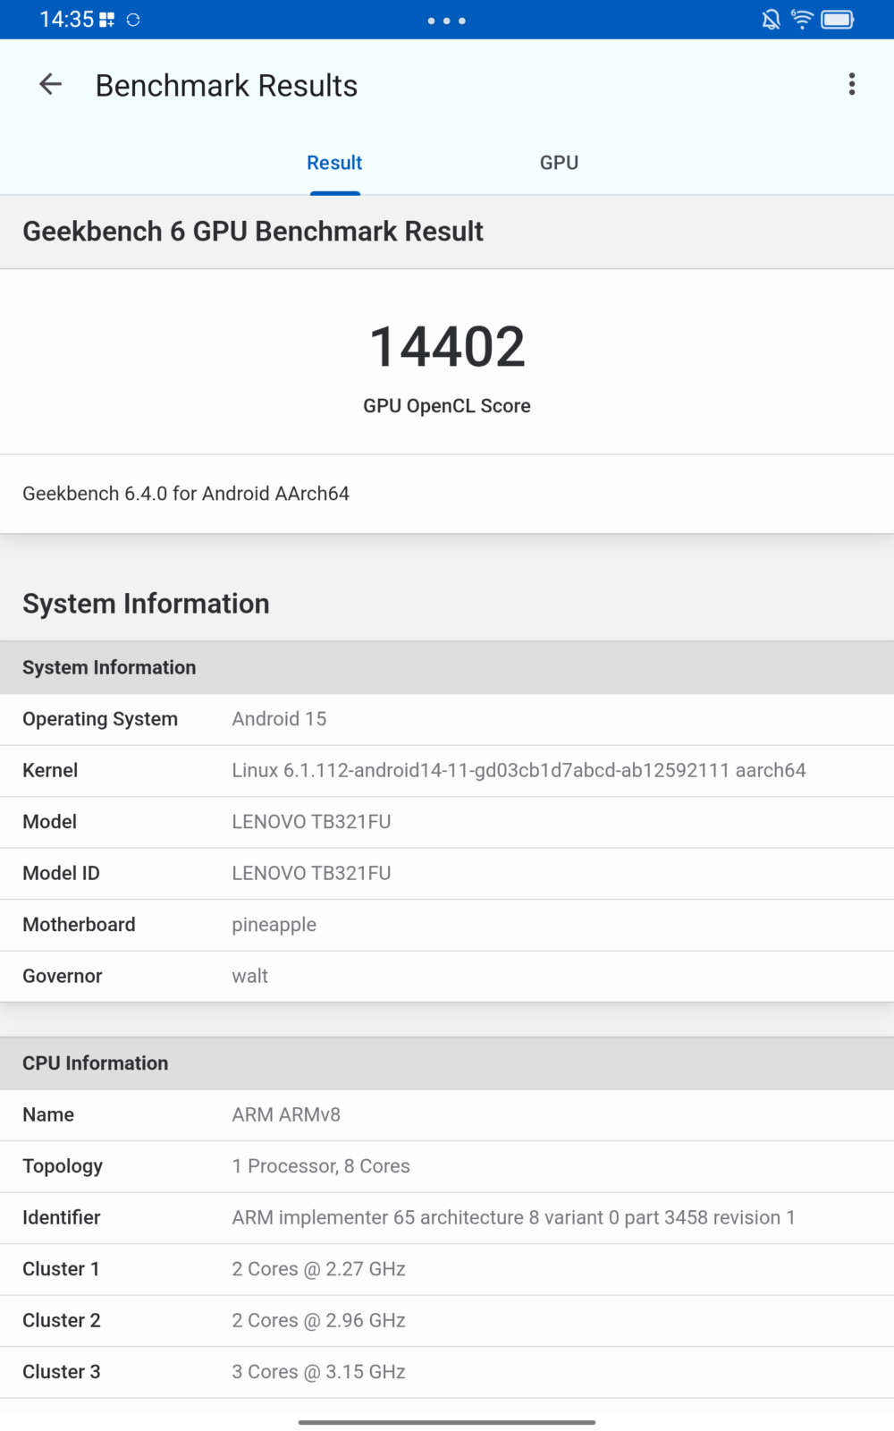Tap the home gesture bar at bottom
This screenshot has width=894, height=1431.
pyautogui.click(x=447, y=1421)
